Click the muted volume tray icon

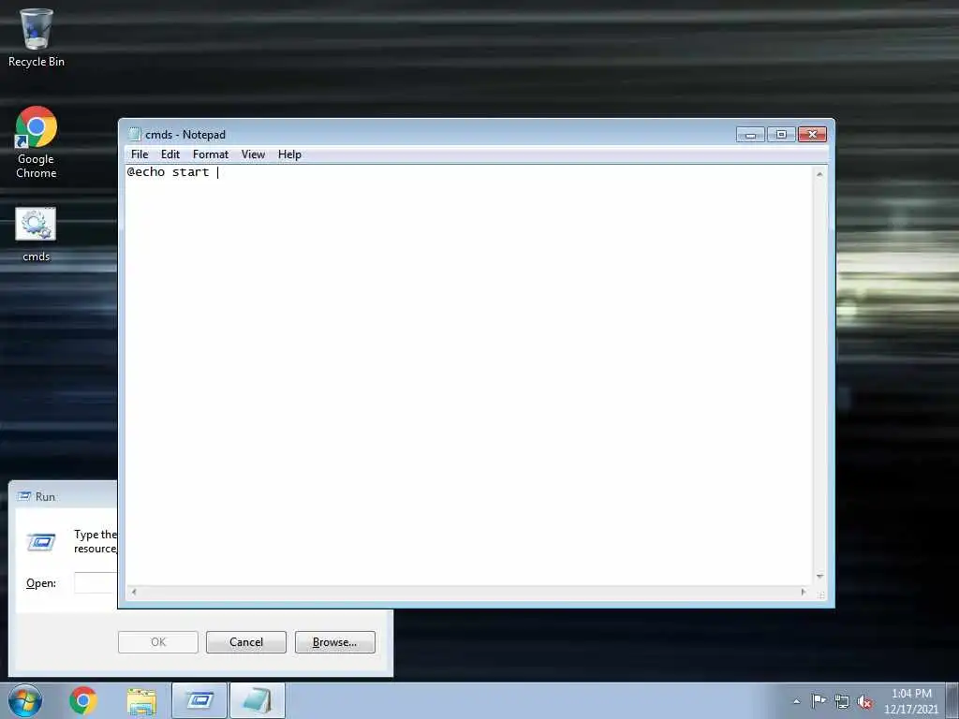pos(864,702)
